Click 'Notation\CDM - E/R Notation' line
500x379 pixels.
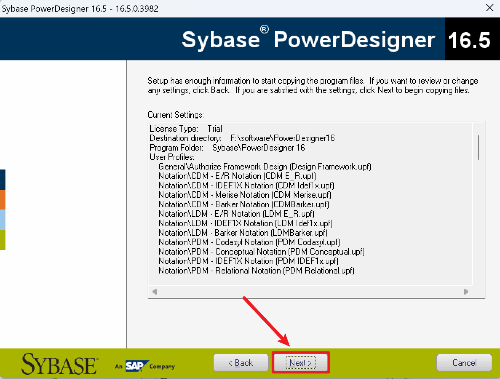pos(237,176)
